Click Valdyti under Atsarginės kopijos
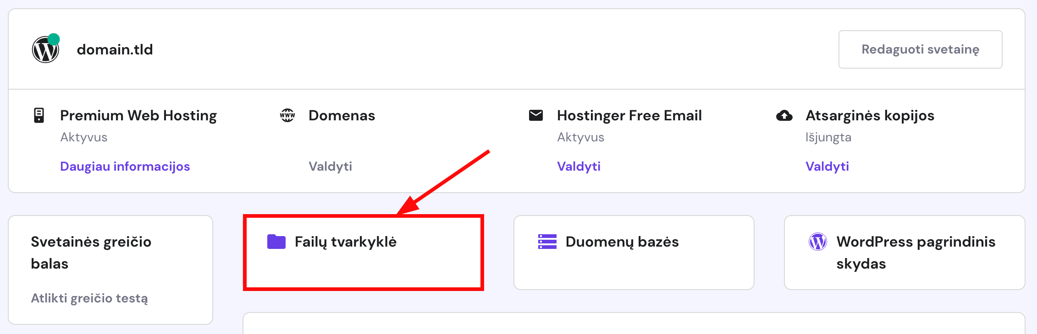1037x334 pixels. pos(827,166)
